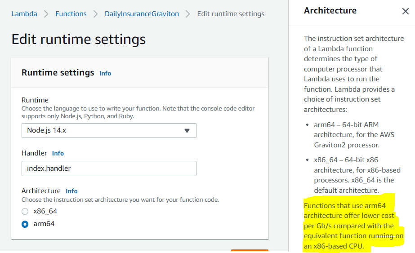Screen dimensions: 415x253
Task: Open Info link beside Handler label
Action: coord(58,153)
